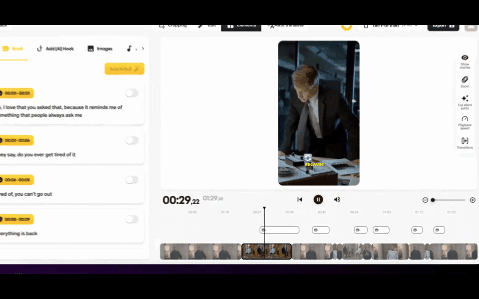479x299 pixels.
Task: Open the Transitions tool
Action: [x=464, y=143]
